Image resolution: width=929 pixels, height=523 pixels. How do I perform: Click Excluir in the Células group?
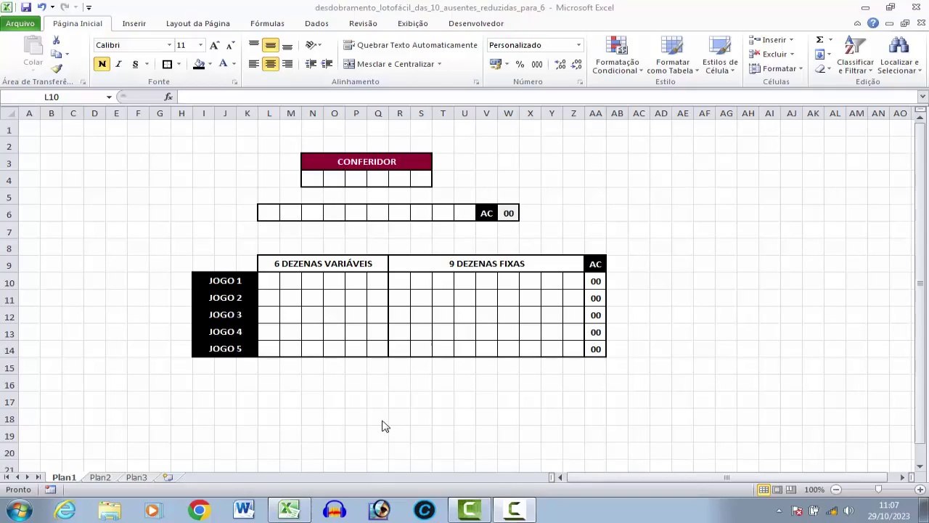coord(773,54)
